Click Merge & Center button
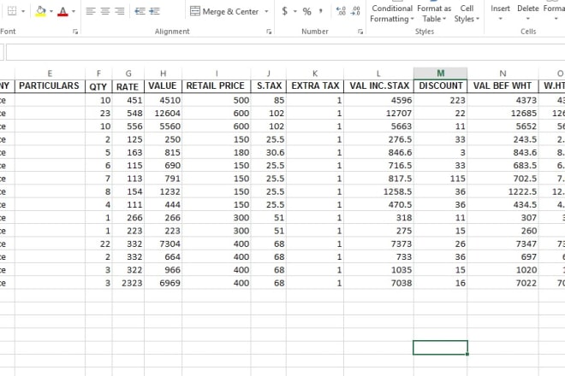The width and height of the screenshot is (565, 376). (224, 11)
